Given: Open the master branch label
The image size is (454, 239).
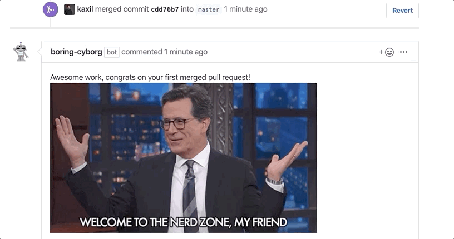Looking at the screenshot, I should (x=209, y=9).
